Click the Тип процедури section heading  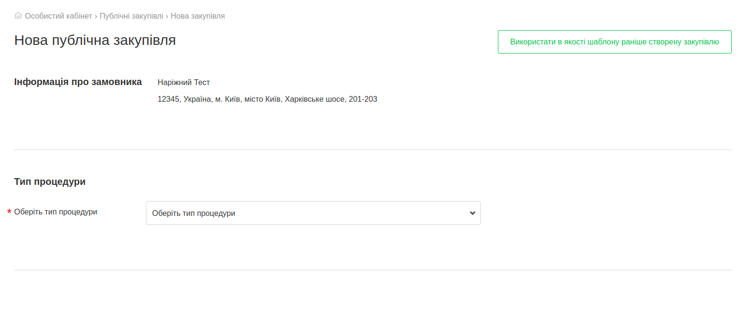point(50,182)
